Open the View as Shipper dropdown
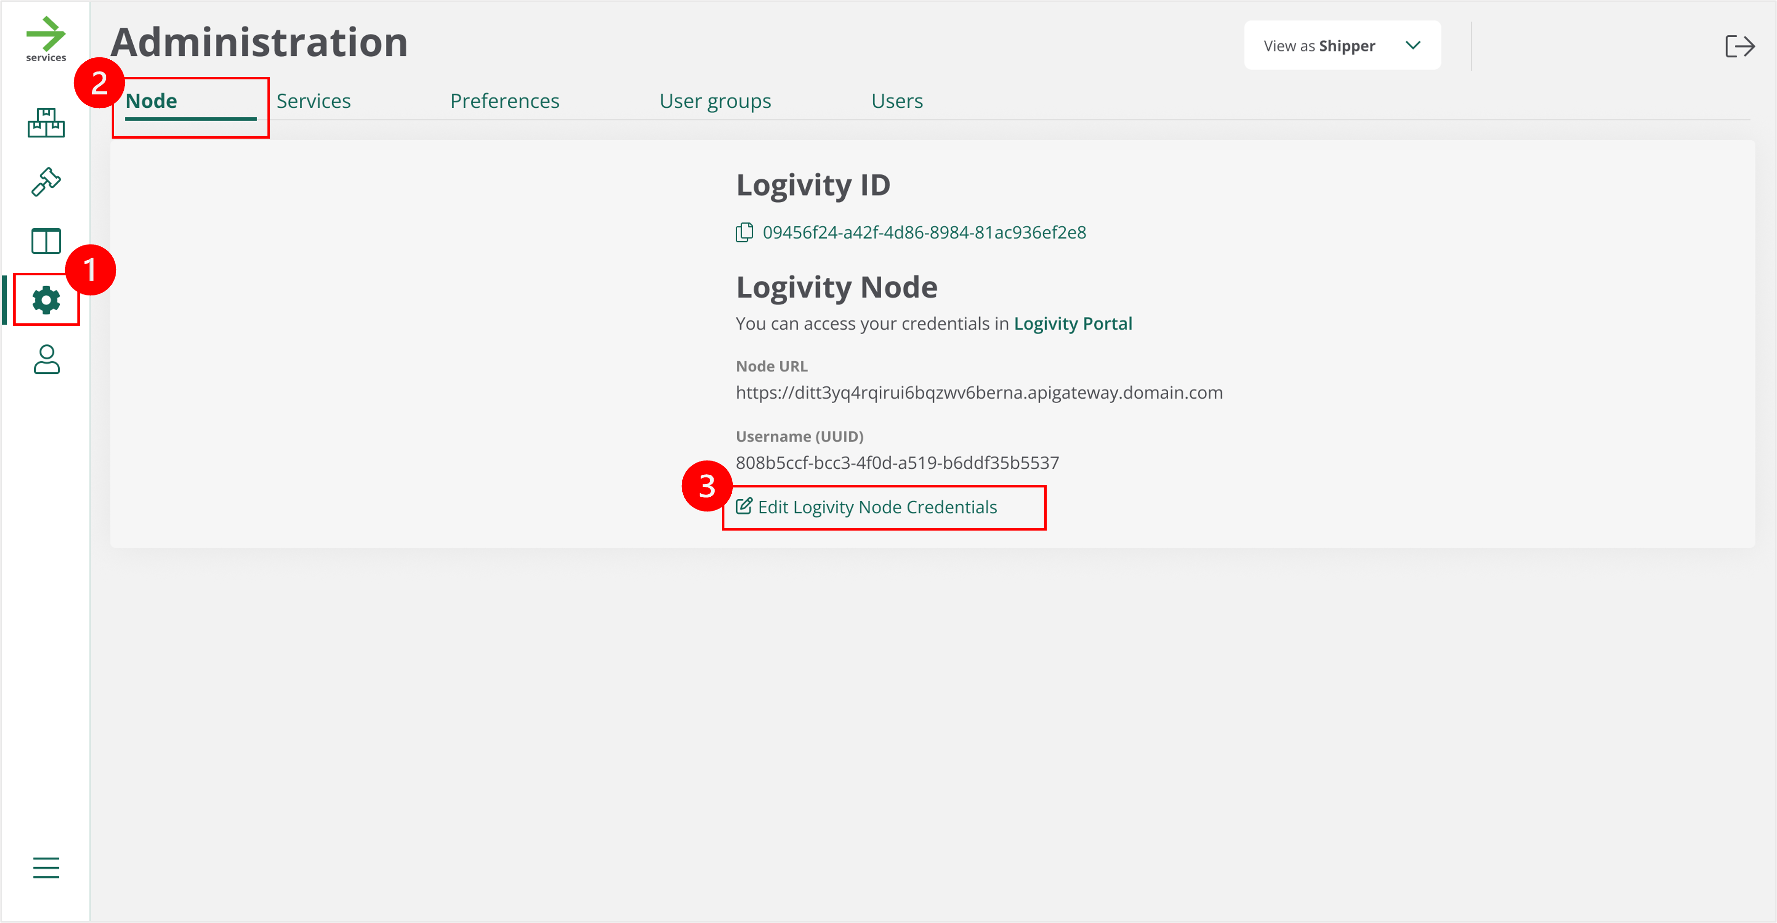This screenshot has width=1777, height=923. [x=1342, y=46]
